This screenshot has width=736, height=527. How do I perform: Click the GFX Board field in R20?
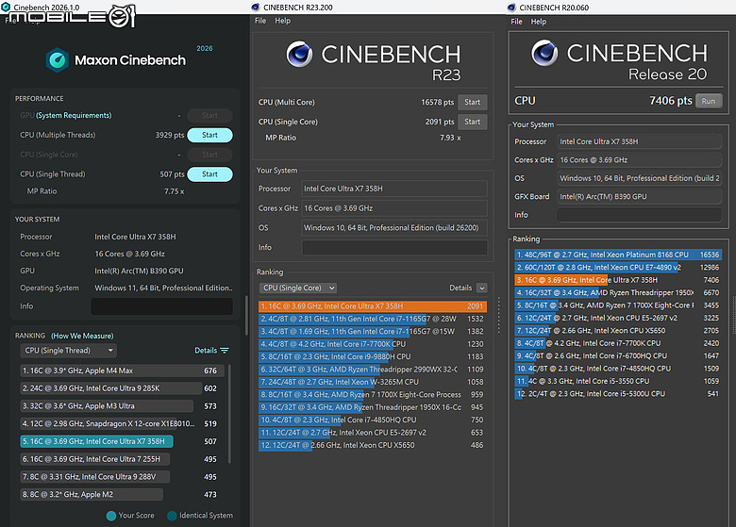(x=640, y=196)
